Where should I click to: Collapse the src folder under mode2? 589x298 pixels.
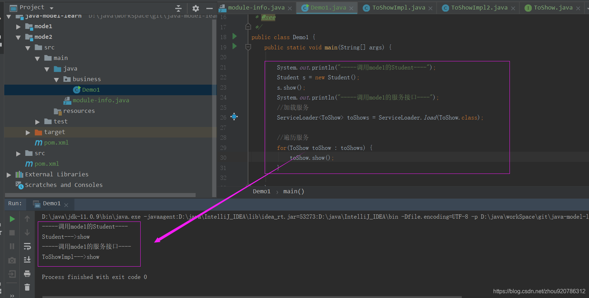28,48
